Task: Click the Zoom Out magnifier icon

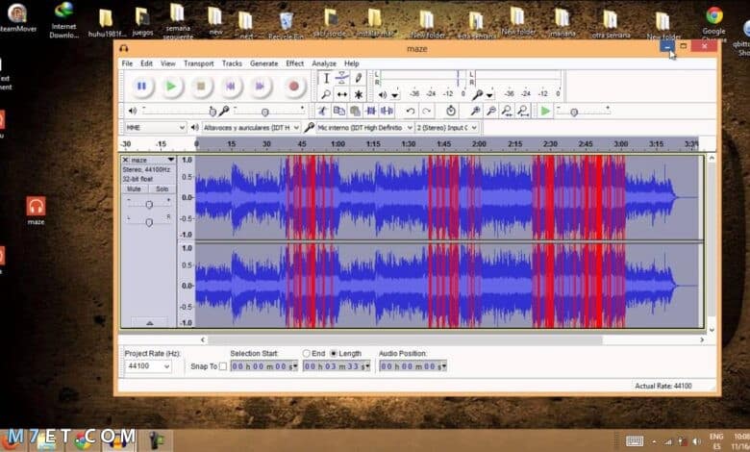Action: coord(490,111)
